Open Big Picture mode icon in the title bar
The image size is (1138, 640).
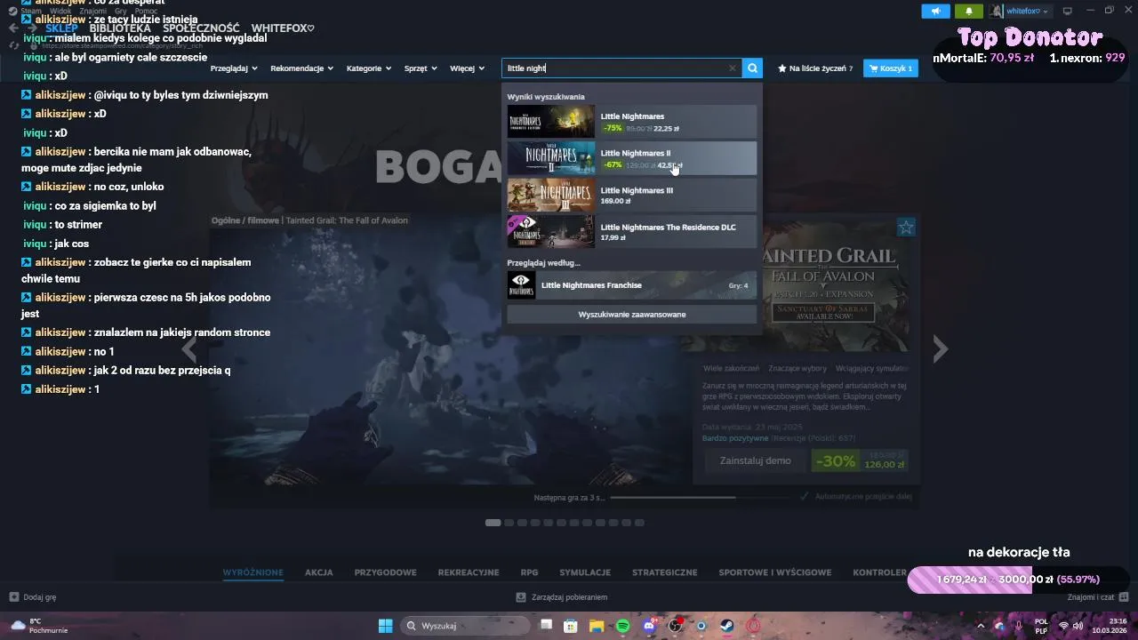pyautogui.click(x=1067, y=11)
